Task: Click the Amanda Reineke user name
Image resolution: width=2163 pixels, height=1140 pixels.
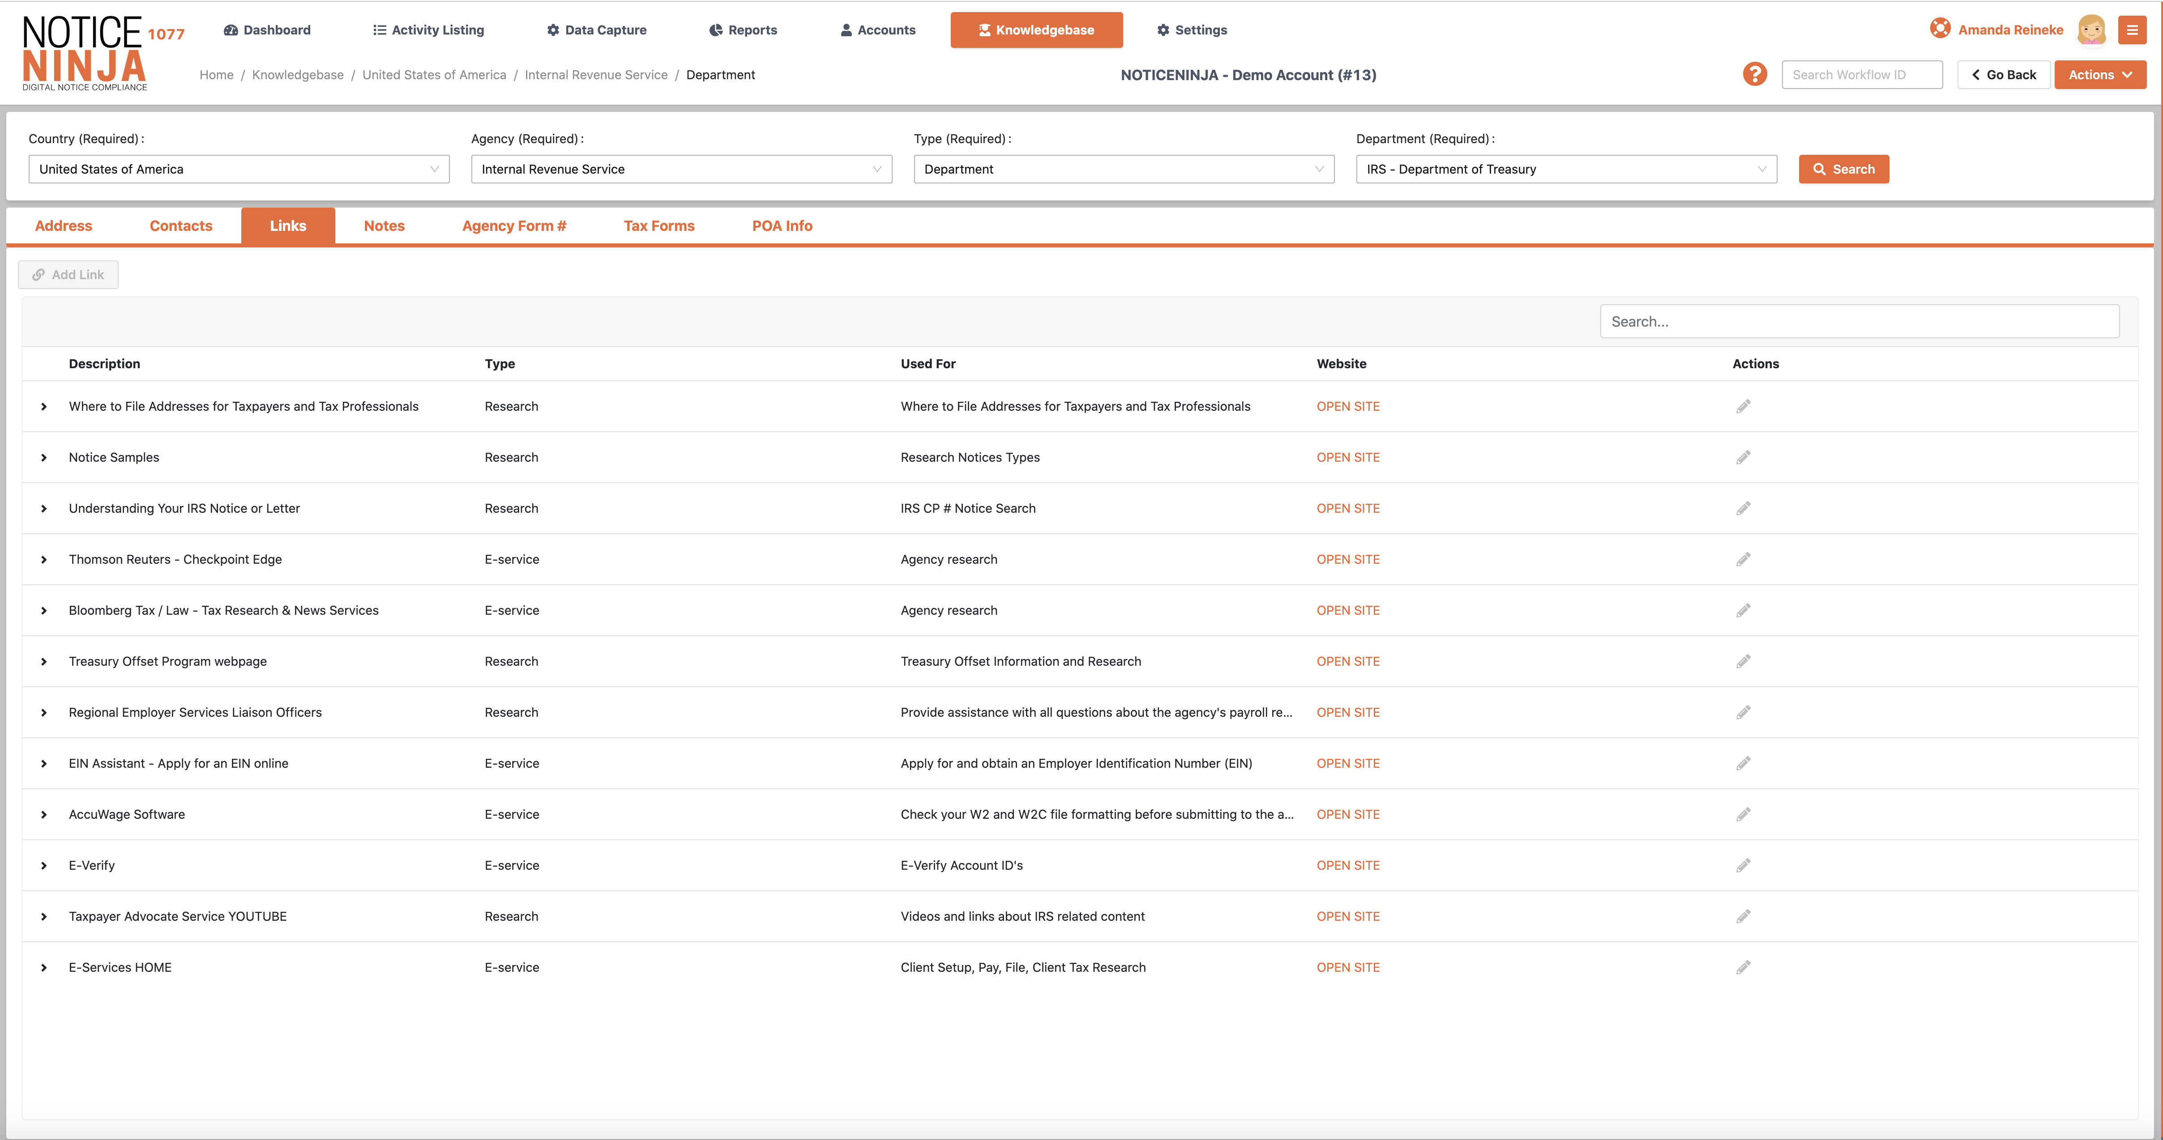Action: coord(2010,30)
